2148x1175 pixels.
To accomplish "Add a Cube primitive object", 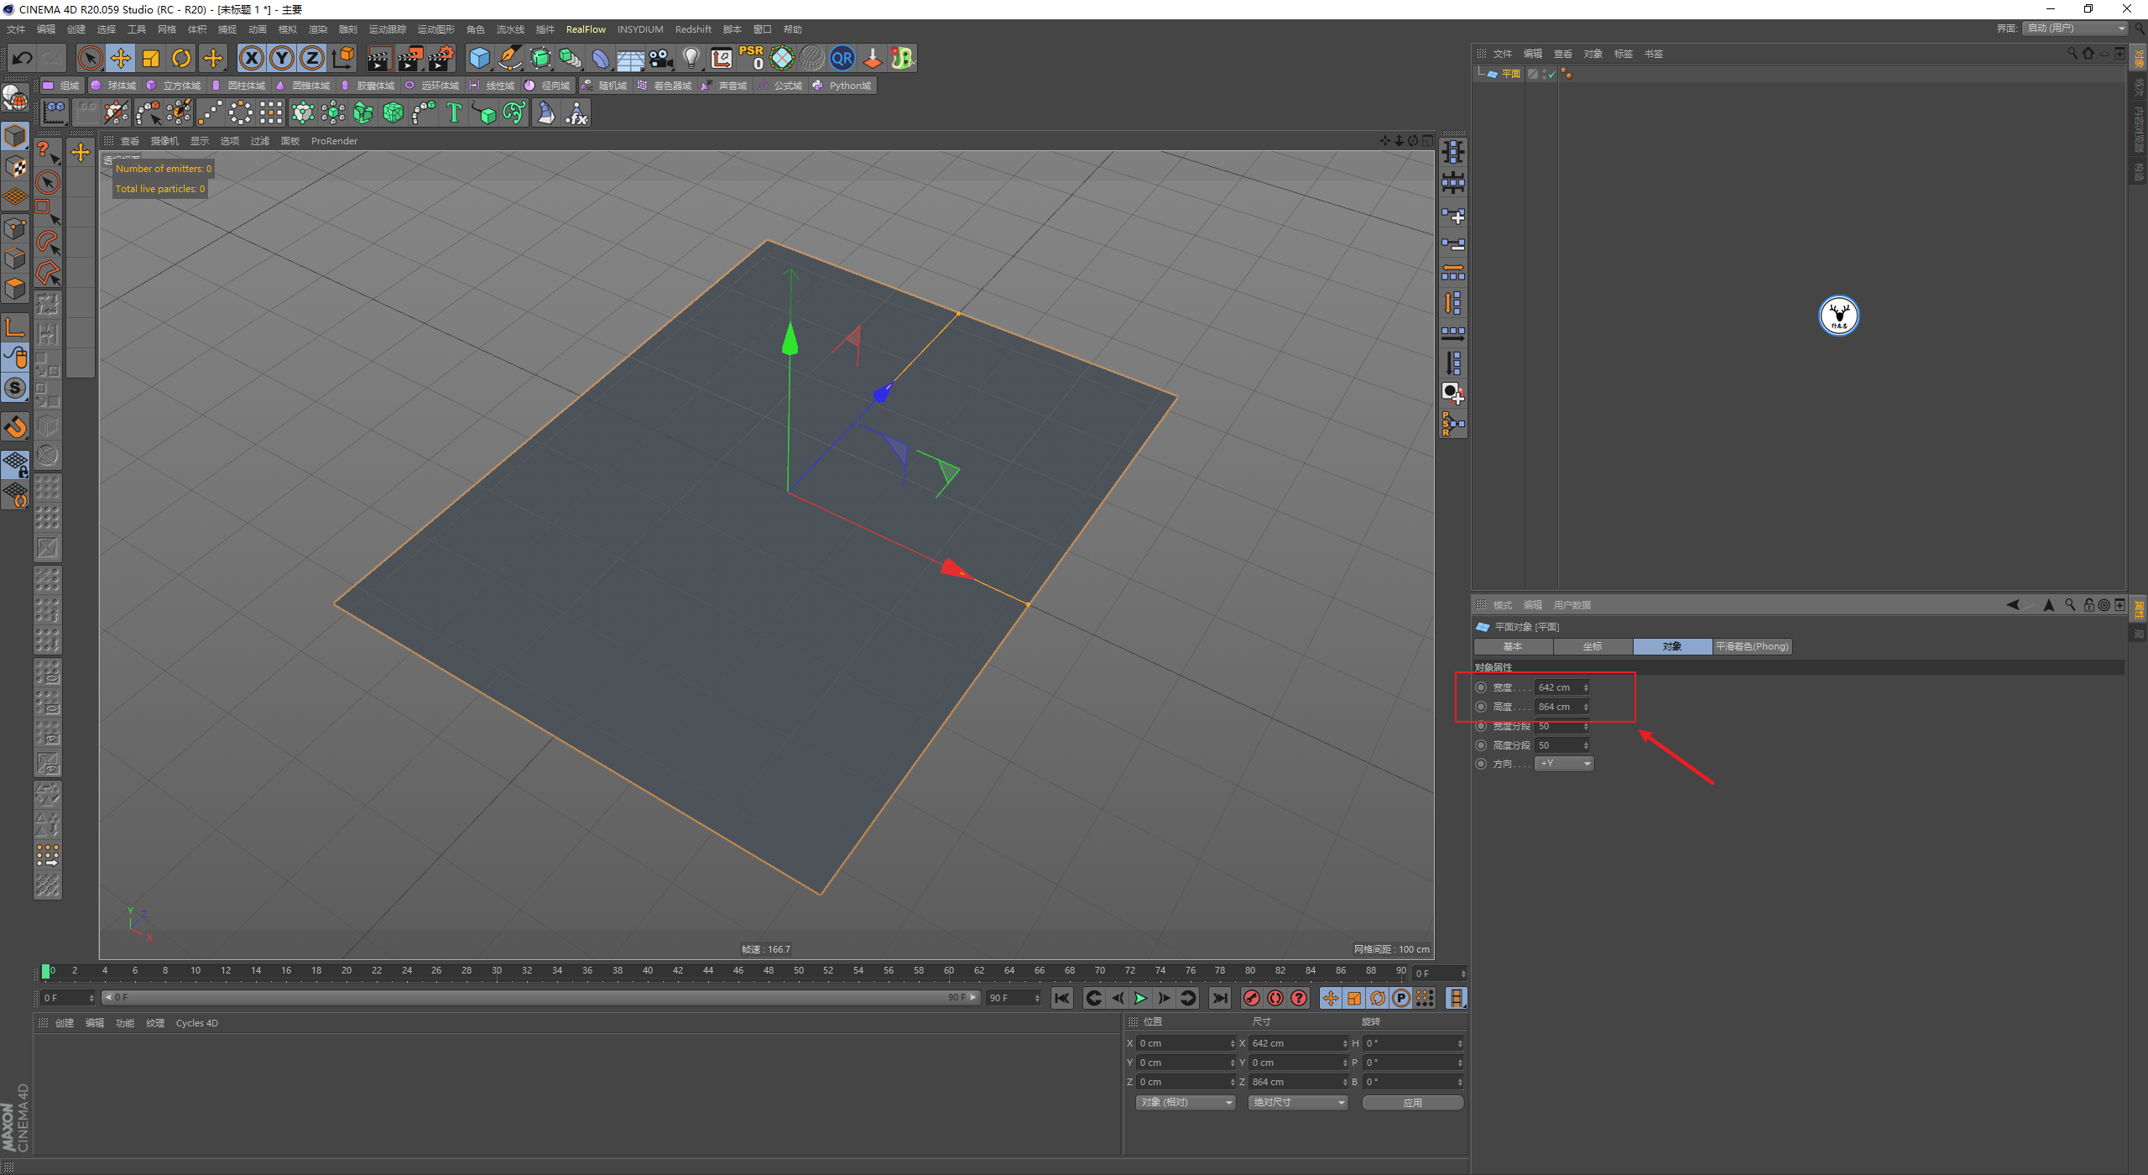I will pyautogui.click(x=479, y=58).
